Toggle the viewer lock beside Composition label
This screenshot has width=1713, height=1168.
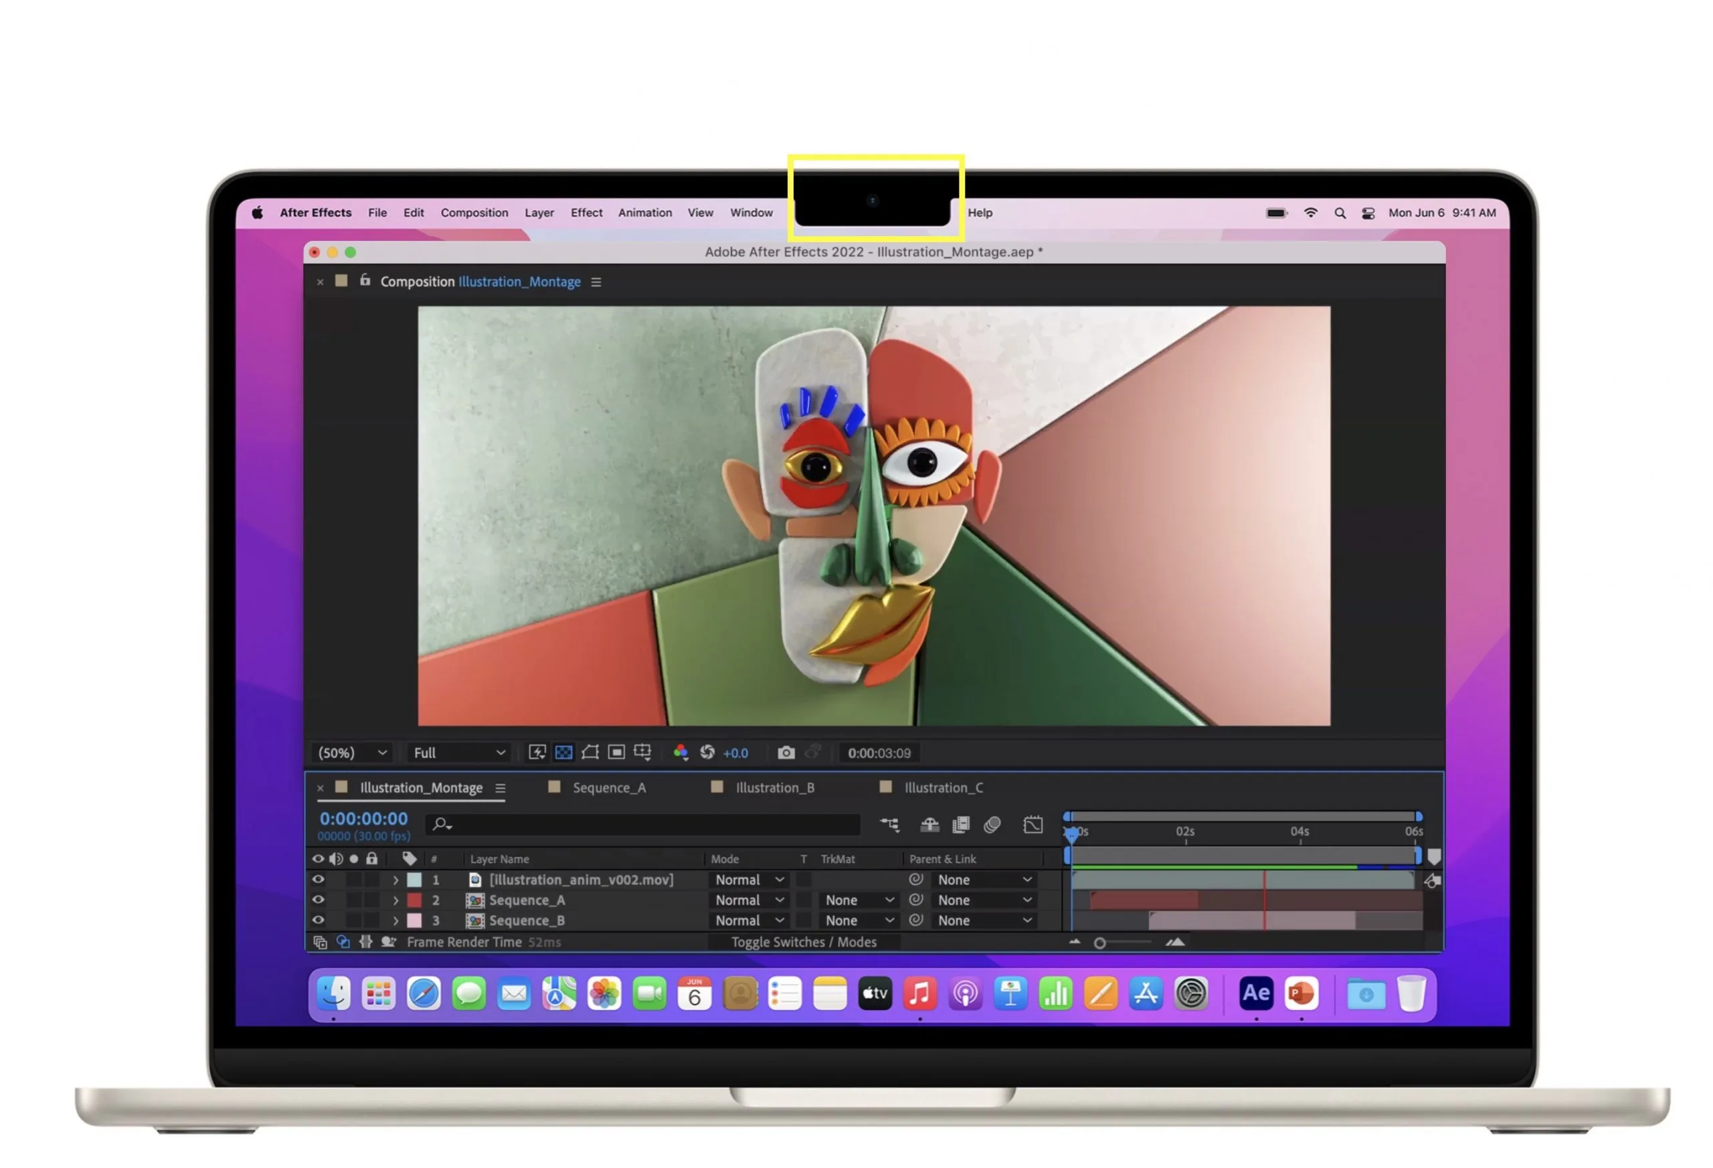tap(365, 281)
